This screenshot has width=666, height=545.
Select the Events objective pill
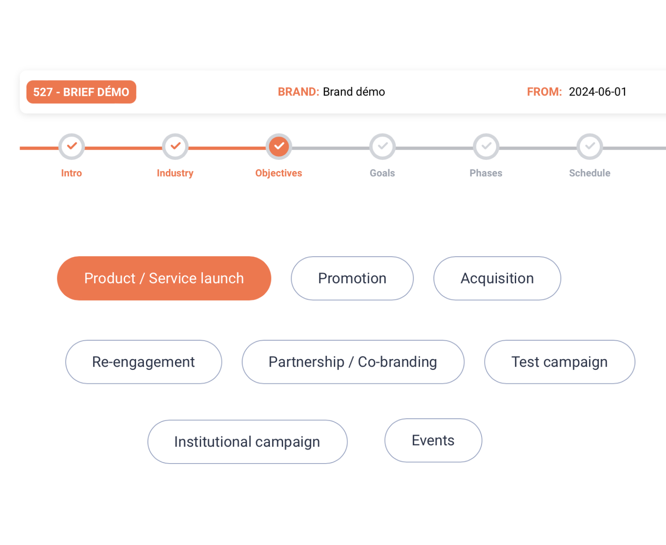pyautogui.click(x=433, y=440)
